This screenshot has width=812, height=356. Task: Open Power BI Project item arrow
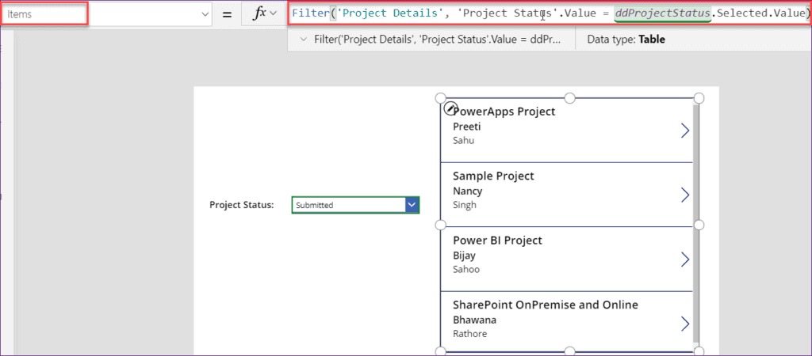(x=684, y=259)
